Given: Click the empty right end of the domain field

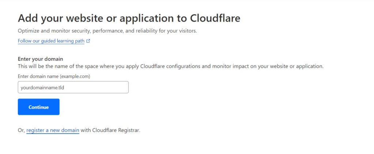Looking at the screenshot, I should pos(117,87).
